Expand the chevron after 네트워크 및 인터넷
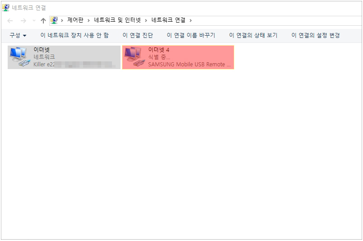This screenshot has height=241, width=363. click(x=146, y=21)
